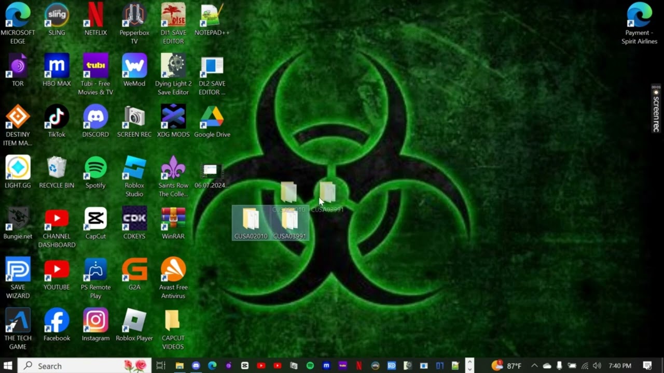Screen dimensions: 664x373
Task: Select THE TECH GAME desktop shortcut
Action: coord(18,329)
